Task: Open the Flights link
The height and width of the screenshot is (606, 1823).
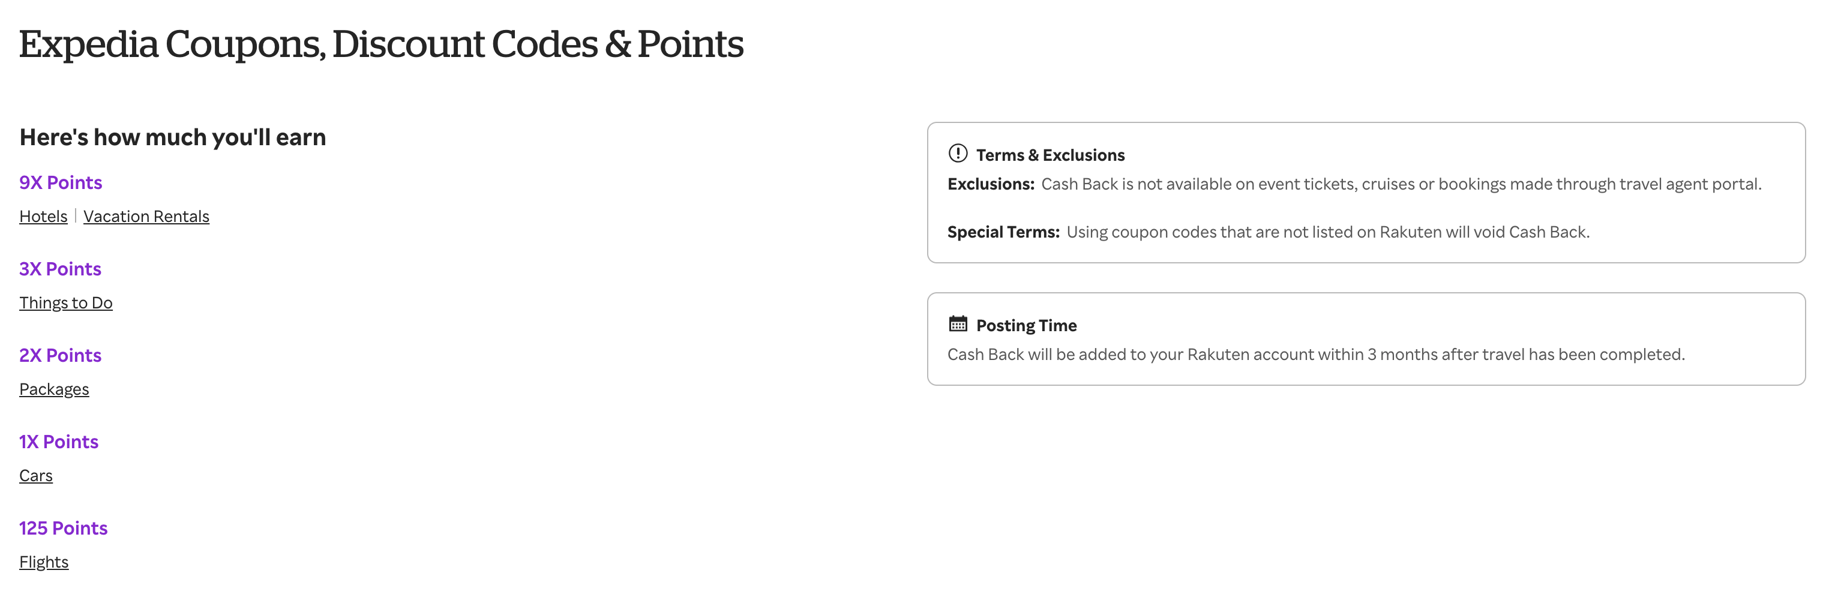Action: (x=44, y=562)
